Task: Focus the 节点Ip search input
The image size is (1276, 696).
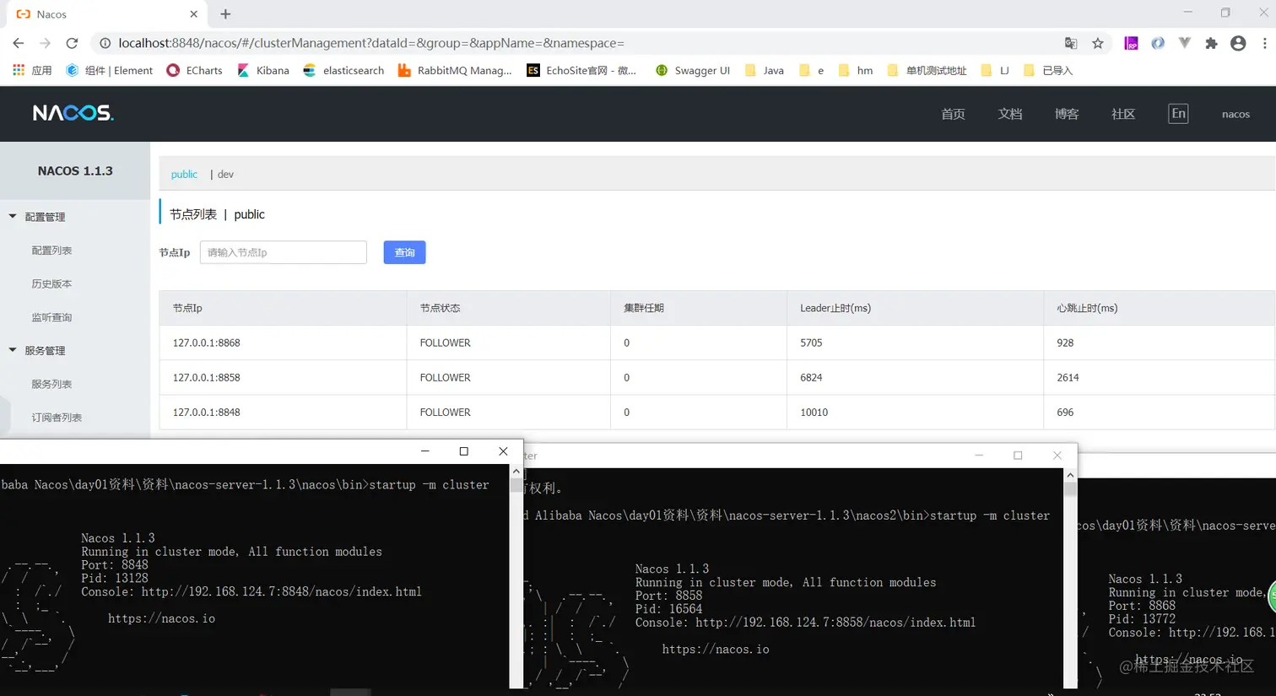Action: 284,252
